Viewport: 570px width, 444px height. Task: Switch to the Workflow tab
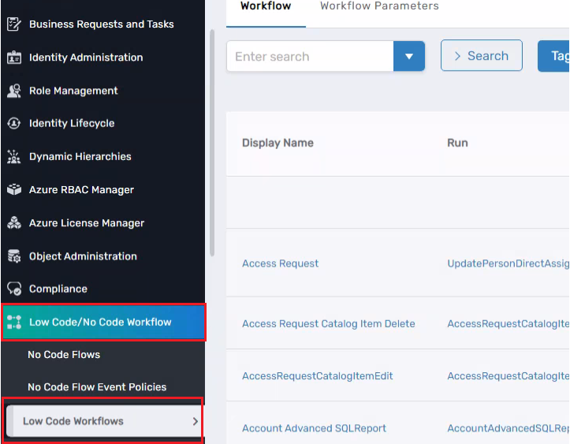point(266,6)
